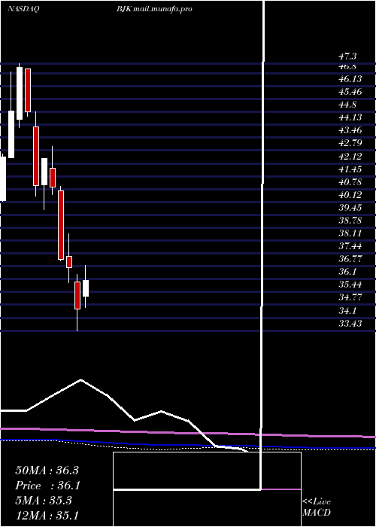Click the tallest white candlestick near 46.8
The width and height of the screenshot is (376, 527).
(x=20, y=93)
